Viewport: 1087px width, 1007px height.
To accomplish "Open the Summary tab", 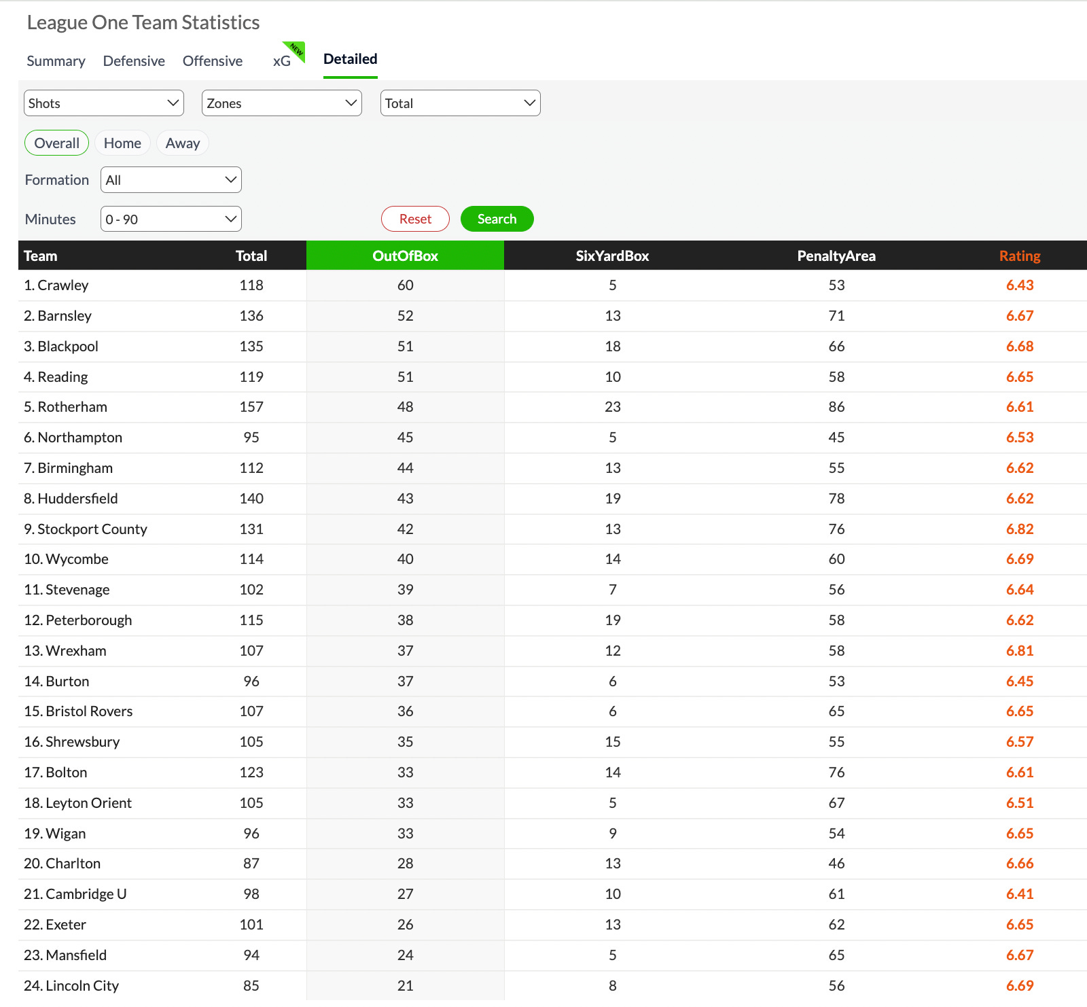I will coord(56,61).
